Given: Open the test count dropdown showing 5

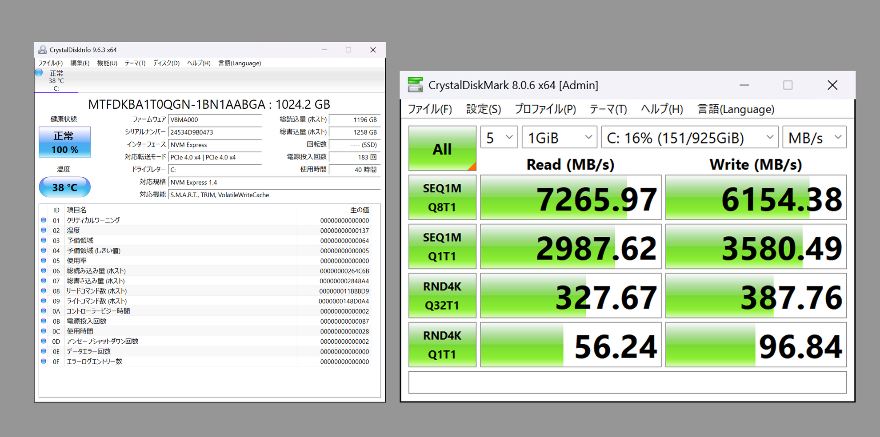Looking at the screenshot, I should click(499, 138).
